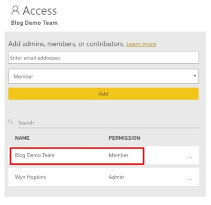Click the Blog Demo Team workspace subtitle
Image resolution: width=211 pixels, height=205 pixels.
pos(34,23)
